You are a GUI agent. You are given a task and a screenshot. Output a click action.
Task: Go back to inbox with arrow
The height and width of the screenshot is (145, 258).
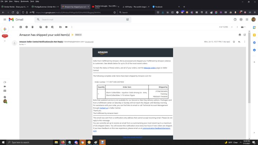pos(13,27)
